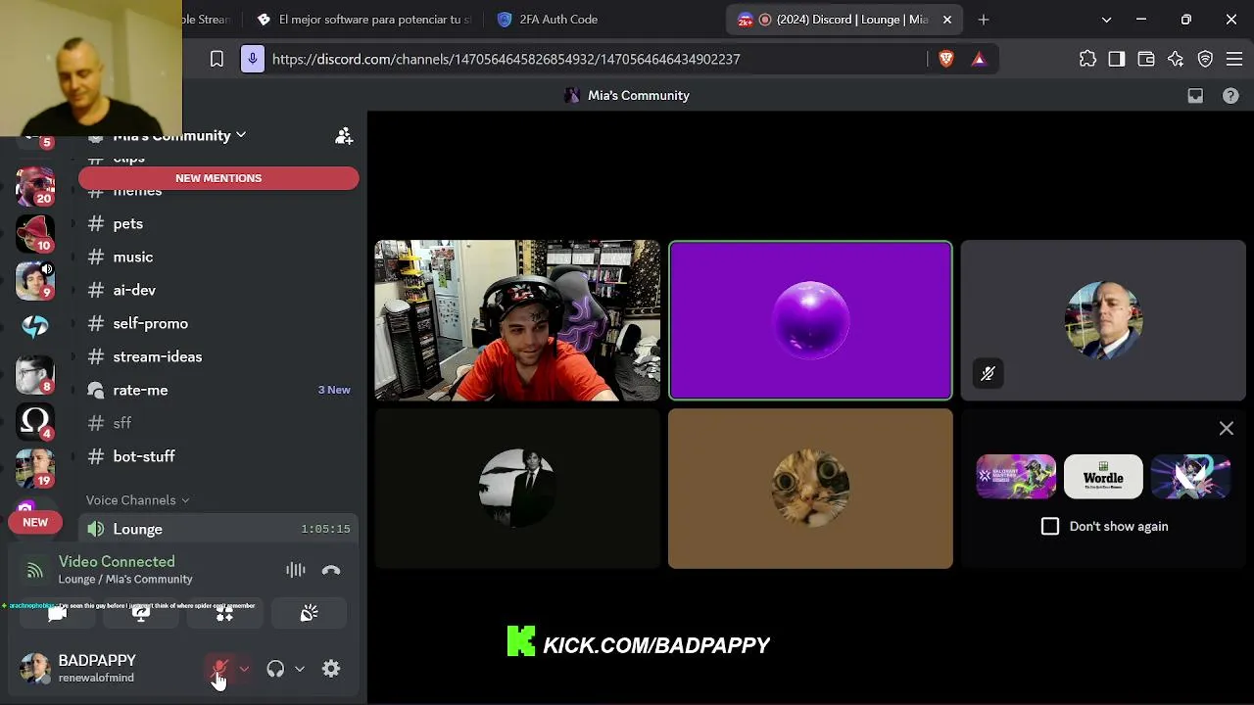
Task: Open Discord Help question mark
Action: pyautogui.click(x=1230, y=96)
